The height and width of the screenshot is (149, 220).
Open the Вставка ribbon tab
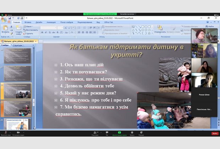point(28,22)
